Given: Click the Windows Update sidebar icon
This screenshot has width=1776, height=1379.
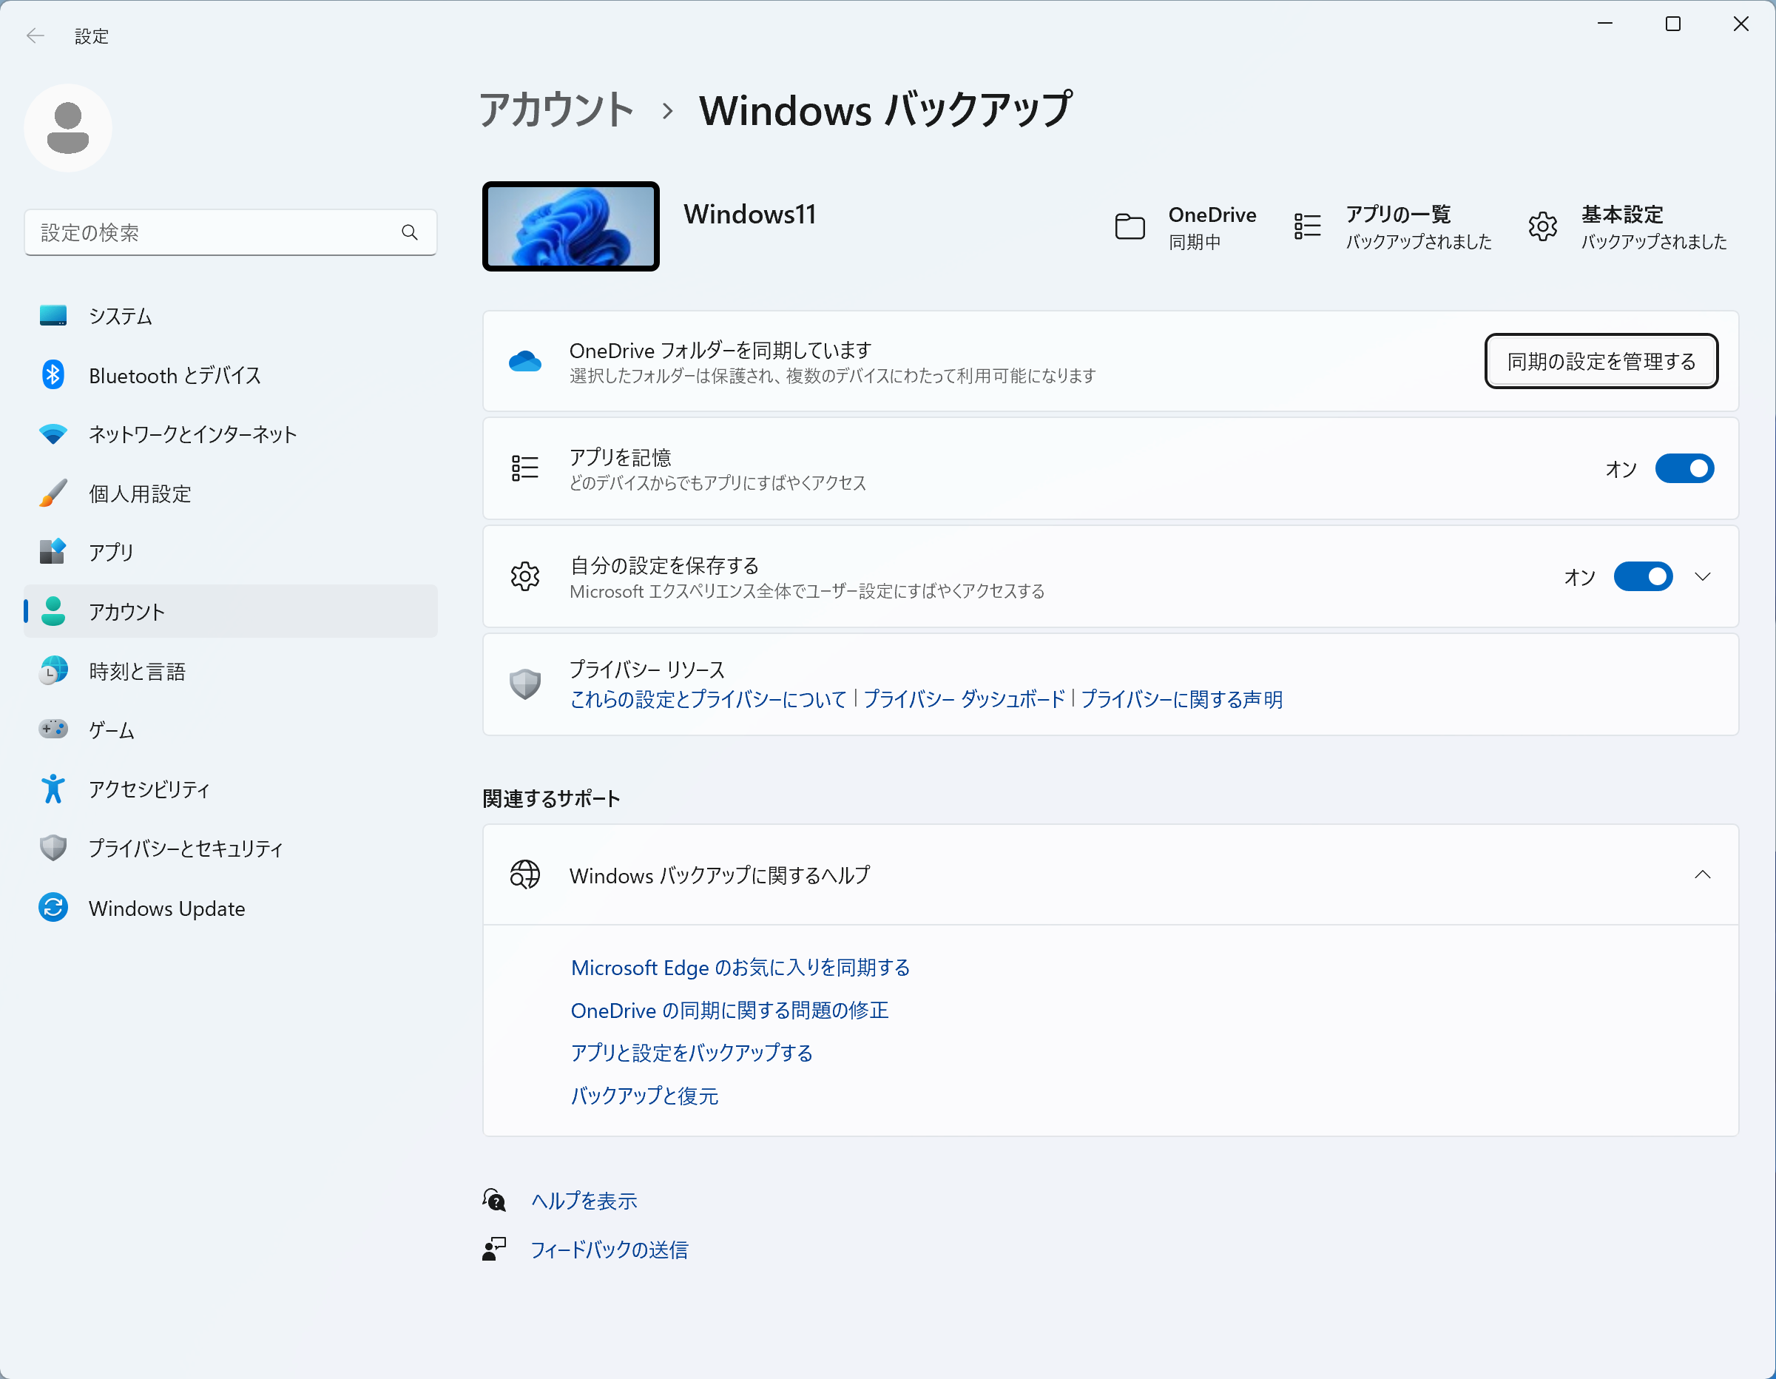Looking at the screenshot, I should coord(53,908).
